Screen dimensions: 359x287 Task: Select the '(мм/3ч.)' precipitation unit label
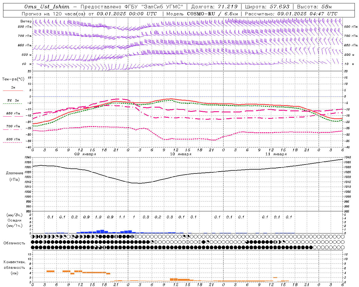click(x=15, y=215)
